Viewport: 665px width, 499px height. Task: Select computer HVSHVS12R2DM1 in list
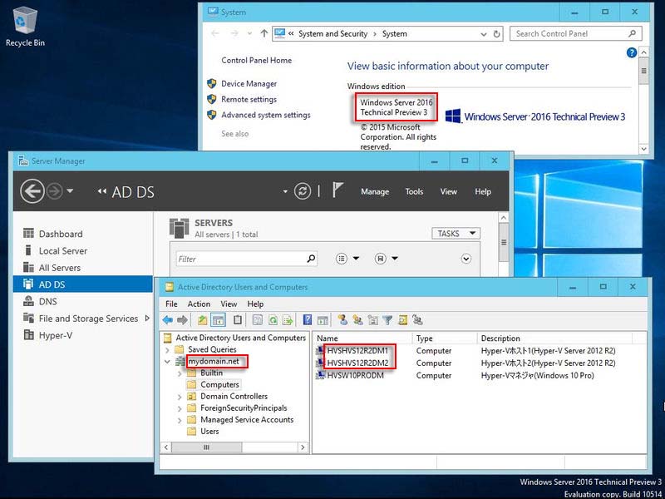pyautogui.click(x=357, y=351)
